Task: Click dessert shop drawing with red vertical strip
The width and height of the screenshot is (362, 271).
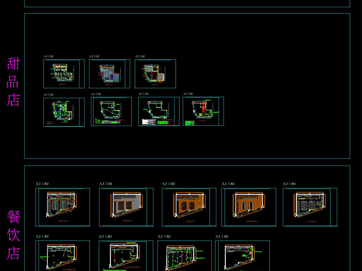Action: (x=203, y=111)
